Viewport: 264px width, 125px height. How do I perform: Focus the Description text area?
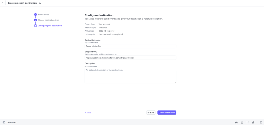point(130,75)
